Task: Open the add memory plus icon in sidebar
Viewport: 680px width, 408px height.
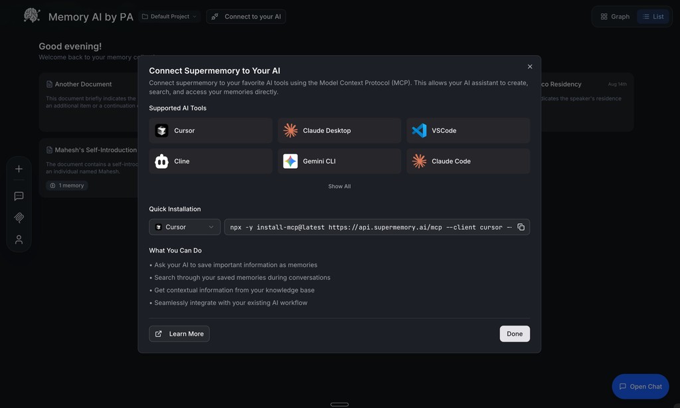Action: click(x=18, y=168)
